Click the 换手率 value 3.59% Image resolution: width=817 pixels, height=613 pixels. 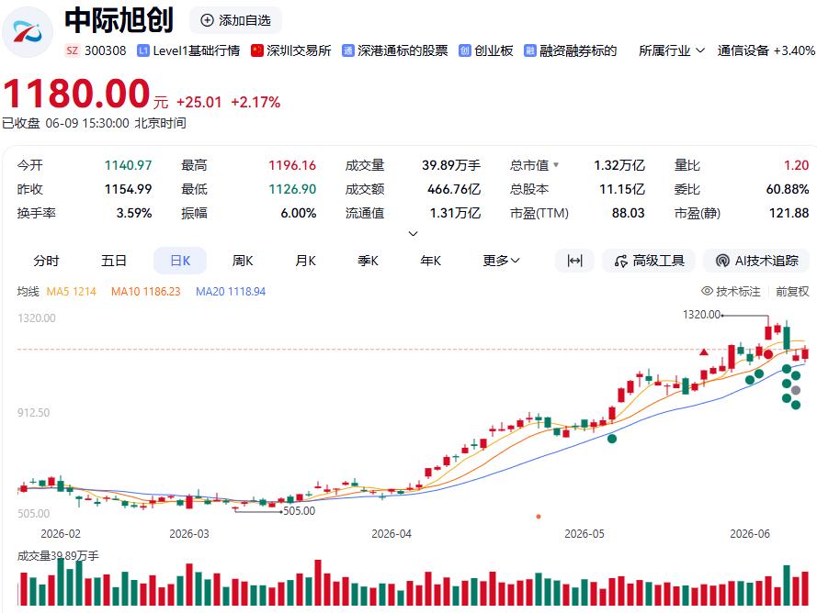coord(134,213)
